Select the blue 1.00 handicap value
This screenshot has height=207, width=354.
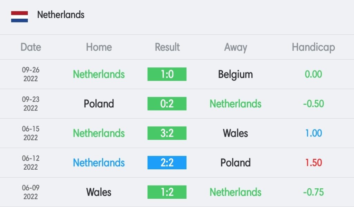313,133
